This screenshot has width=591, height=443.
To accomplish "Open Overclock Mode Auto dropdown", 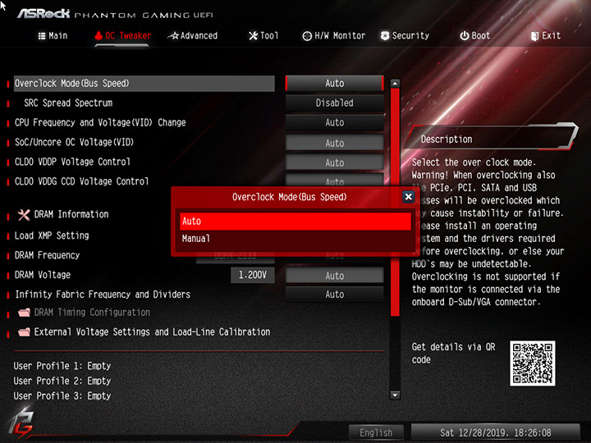I will click(x=334, y=83).
